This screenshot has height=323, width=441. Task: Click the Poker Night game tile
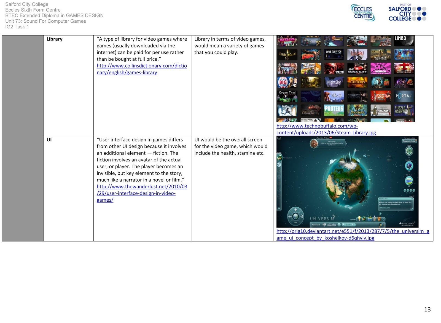(380, 96)
